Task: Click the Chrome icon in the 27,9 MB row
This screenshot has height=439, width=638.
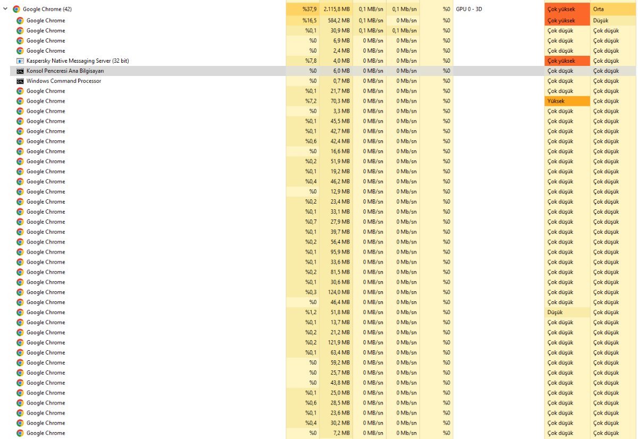Action: click(20, 222)
